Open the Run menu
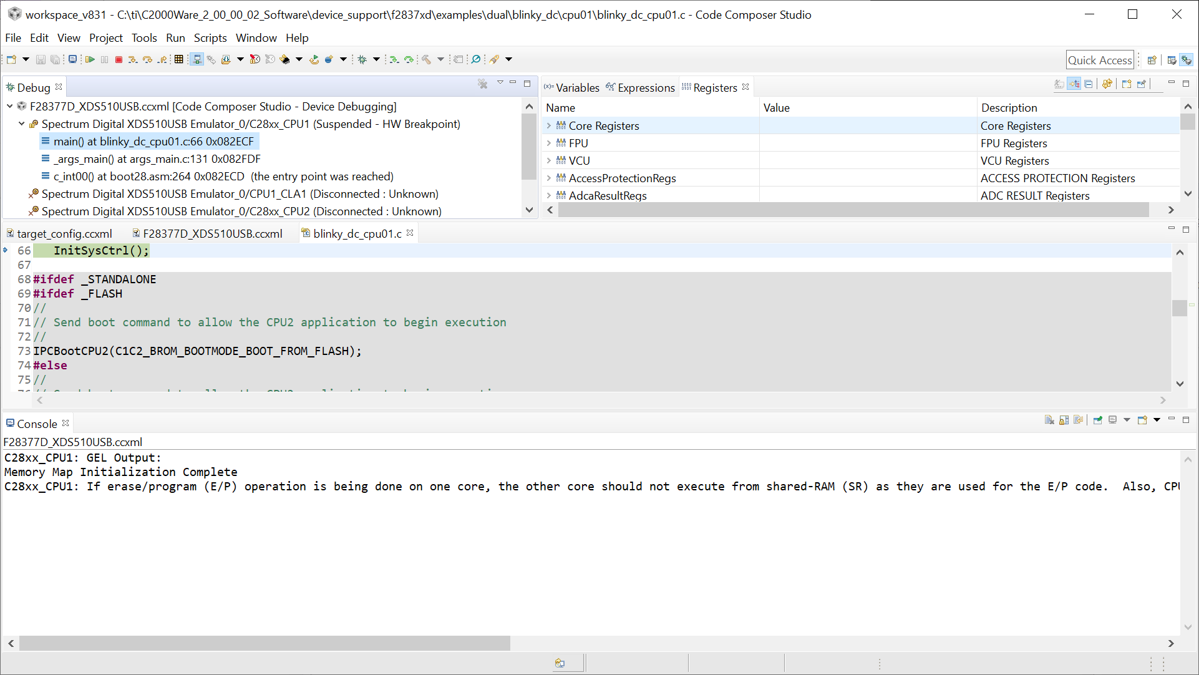 [175, 37]
